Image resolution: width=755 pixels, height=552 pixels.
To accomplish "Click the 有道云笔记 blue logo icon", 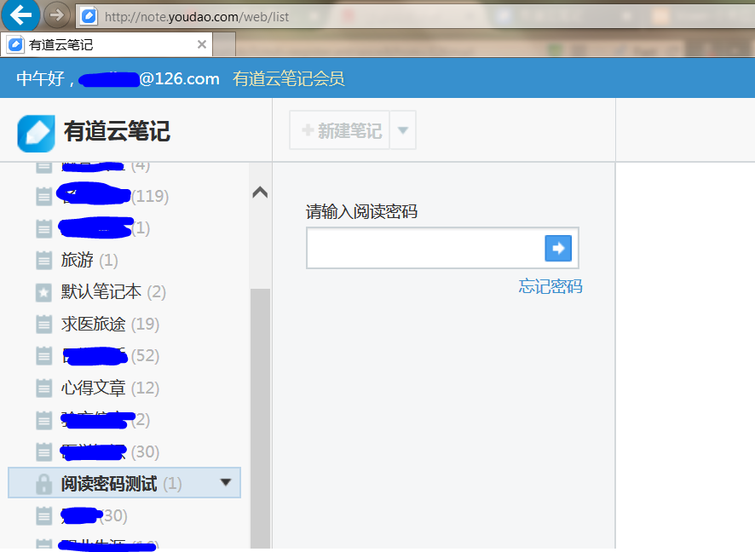I will pos(36,133).
